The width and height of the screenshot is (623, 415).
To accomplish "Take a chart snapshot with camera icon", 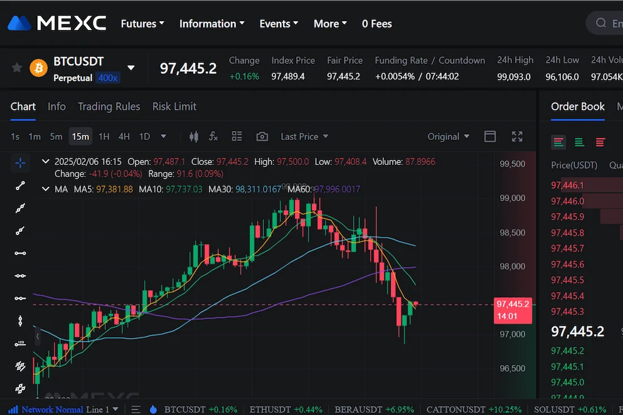I will tap(262, 137).
